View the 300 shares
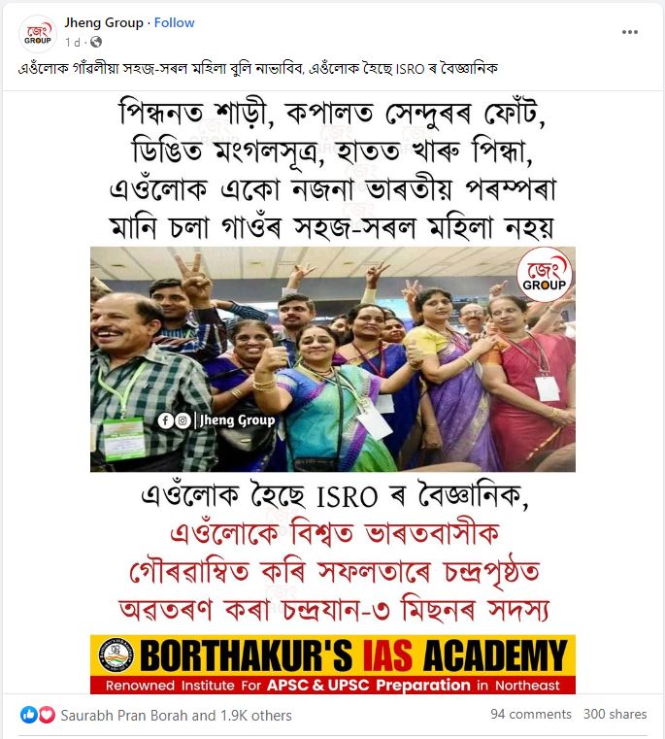Viewport: 665px width, 739px height. (615, 714)
